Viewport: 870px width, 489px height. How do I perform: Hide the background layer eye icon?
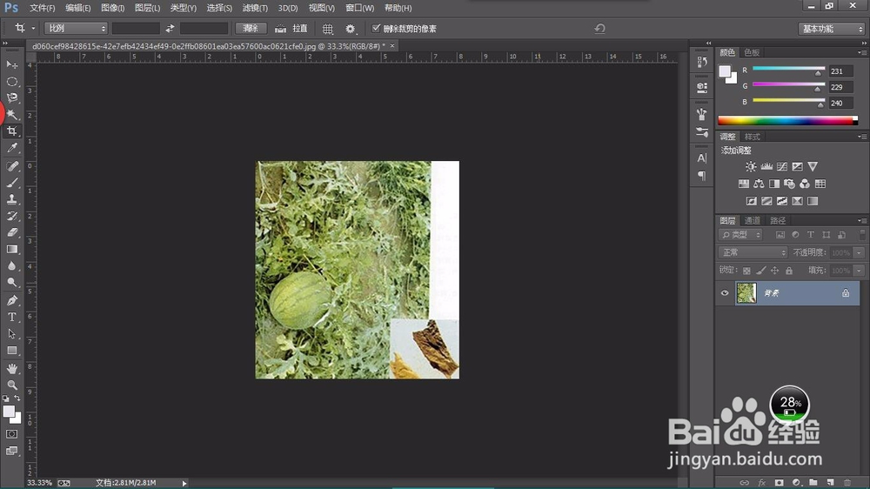coord(725,293)
